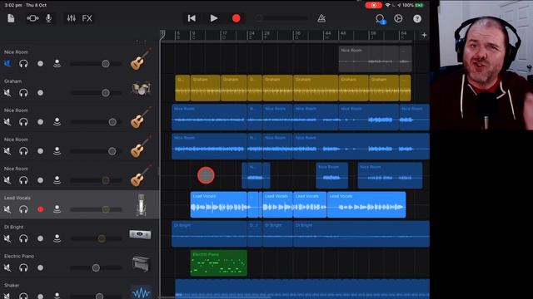Tap the red screen recording indicator in status bar
The height and width of the screenshot is (299, 533).
tap(373, 5)
